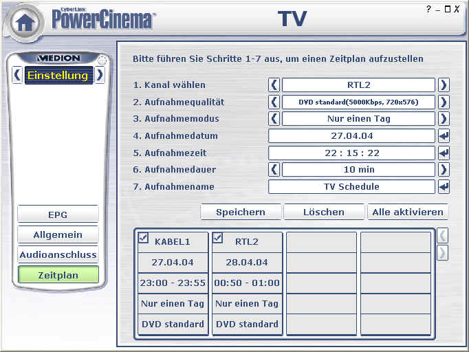Viewport: 469px width, 352px height.
Task: Toggle the RTL2 schedule checkbox
Action: [x=217, y=238]
